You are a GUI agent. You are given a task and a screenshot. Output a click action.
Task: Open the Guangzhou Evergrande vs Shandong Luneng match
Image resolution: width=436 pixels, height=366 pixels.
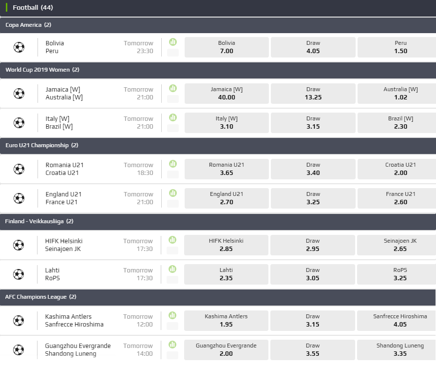(78, 350)
